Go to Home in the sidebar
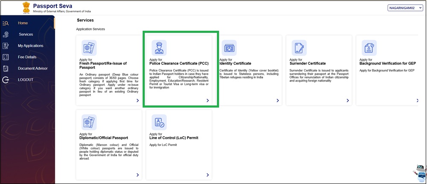The height and width of the screenshot is (184, 427). [23, 23]
